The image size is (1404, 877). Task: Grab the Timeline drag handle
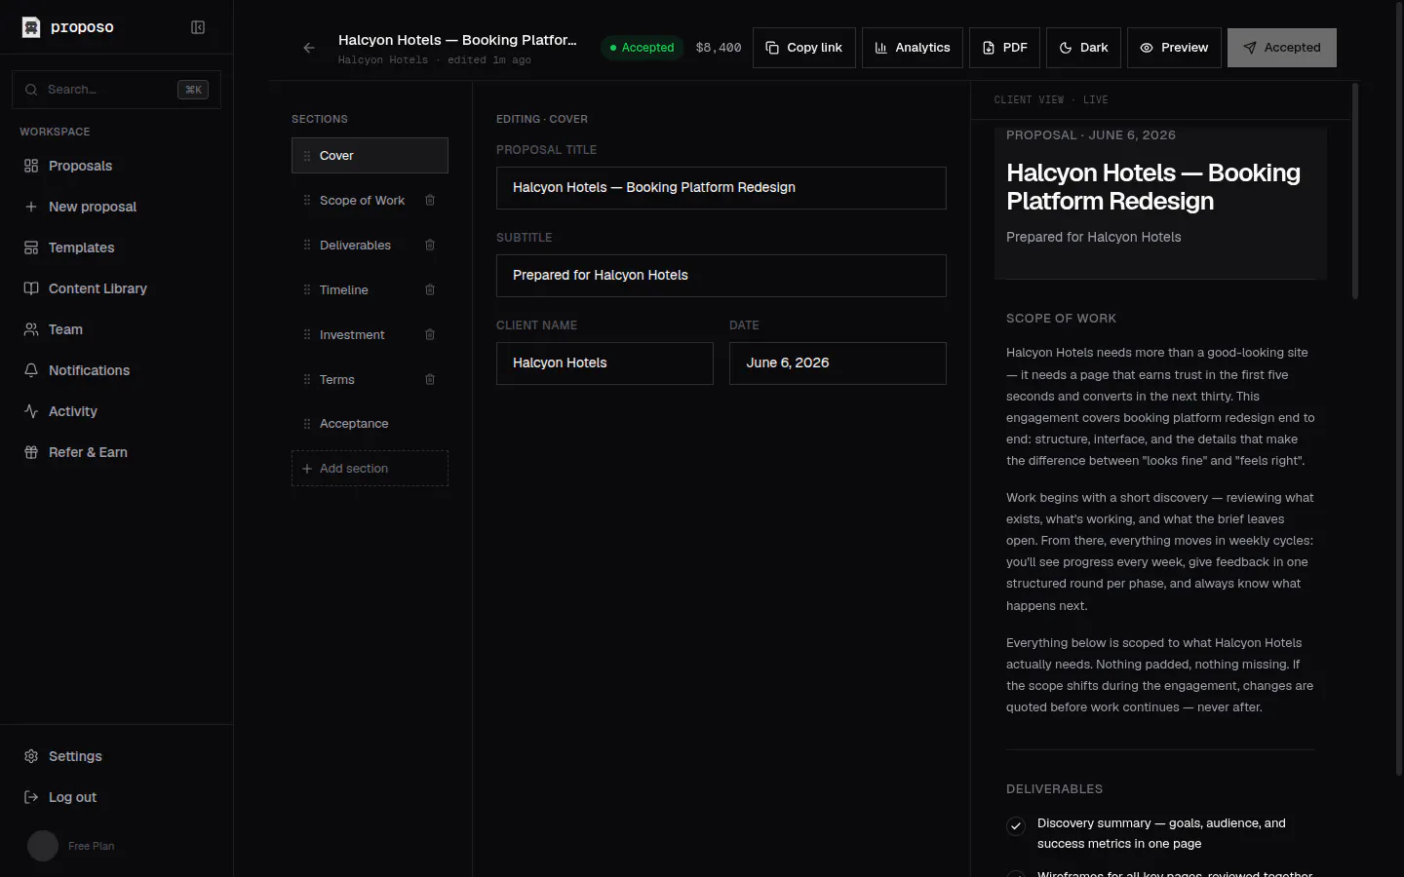(307, 289)
